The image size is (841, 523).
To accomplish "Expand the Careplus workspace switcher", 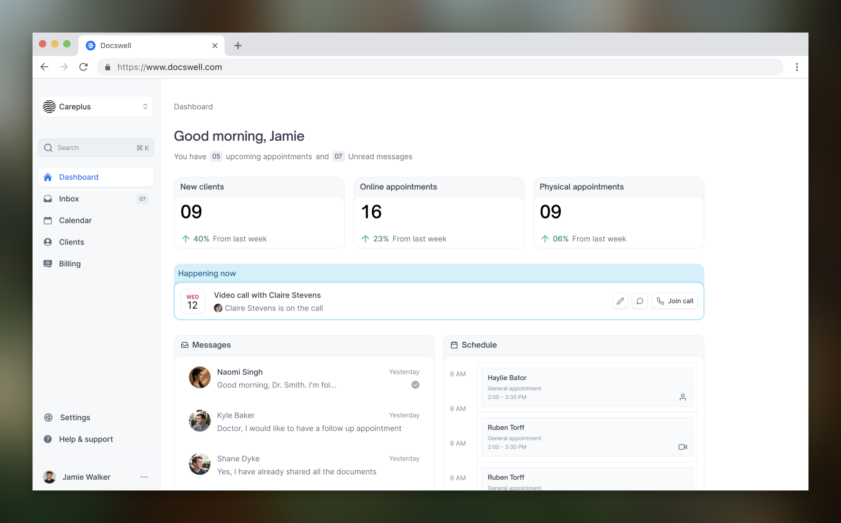I will pyautogui.click(x=96, y=107).
